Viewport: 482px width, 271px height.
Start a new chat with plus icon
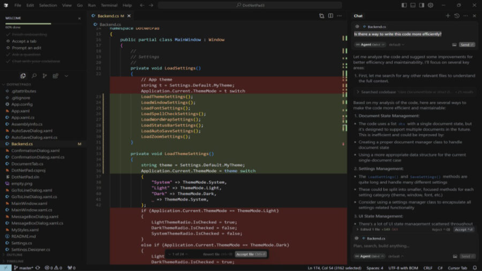(x=448, y=16)
